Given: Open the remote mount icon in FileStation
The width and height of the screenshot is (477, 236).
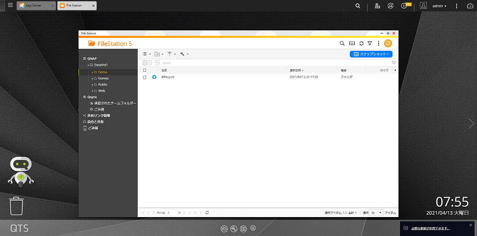Looking at the screenshot, I should pyautogui.click(x=352, y=44).
